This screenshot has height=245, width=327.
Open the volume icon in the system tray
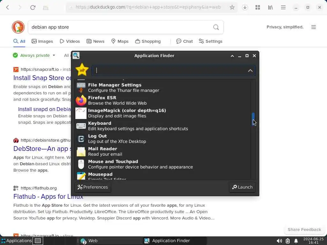(279, 241)
